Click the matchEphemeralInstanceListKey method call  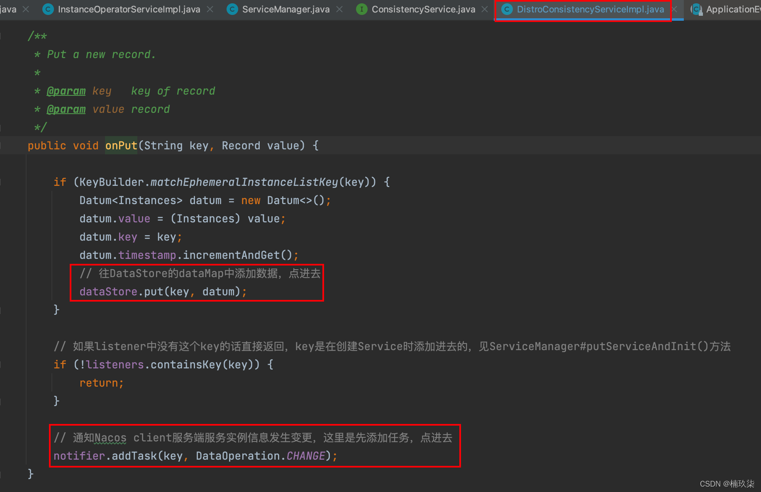(x=244, y=182)
